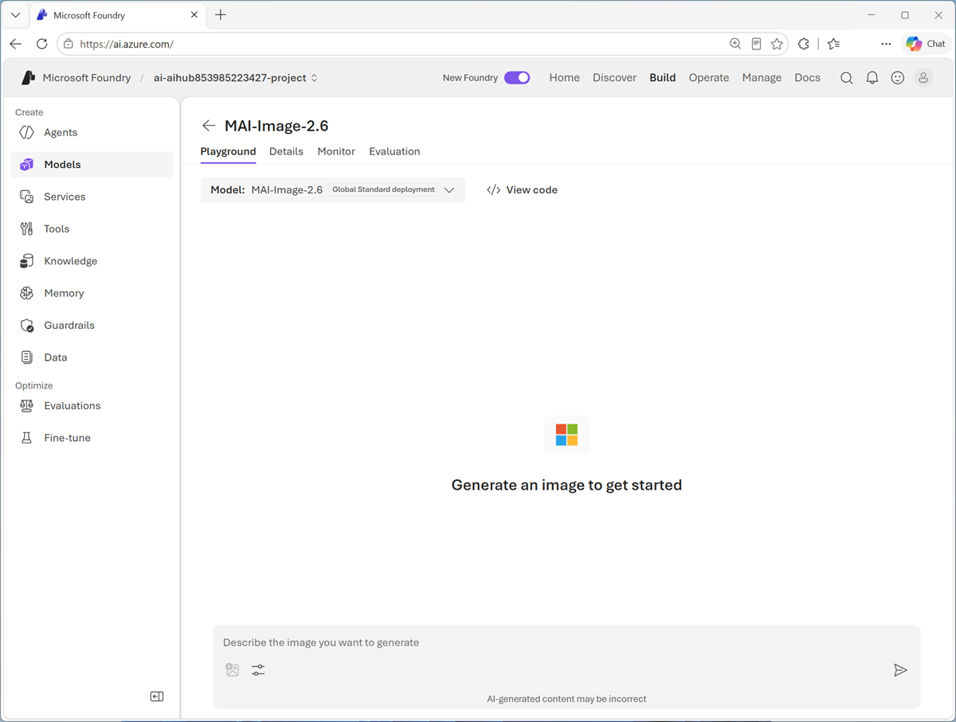Open Docs in top navigation

click(807, 78)
